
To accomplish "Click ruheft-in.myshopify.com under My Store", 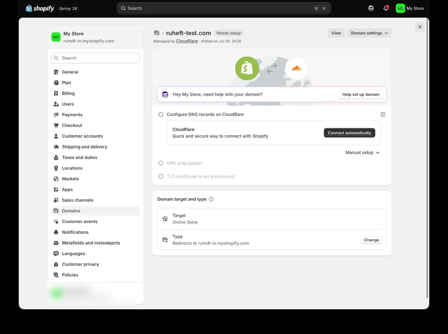I will point(89,41).
